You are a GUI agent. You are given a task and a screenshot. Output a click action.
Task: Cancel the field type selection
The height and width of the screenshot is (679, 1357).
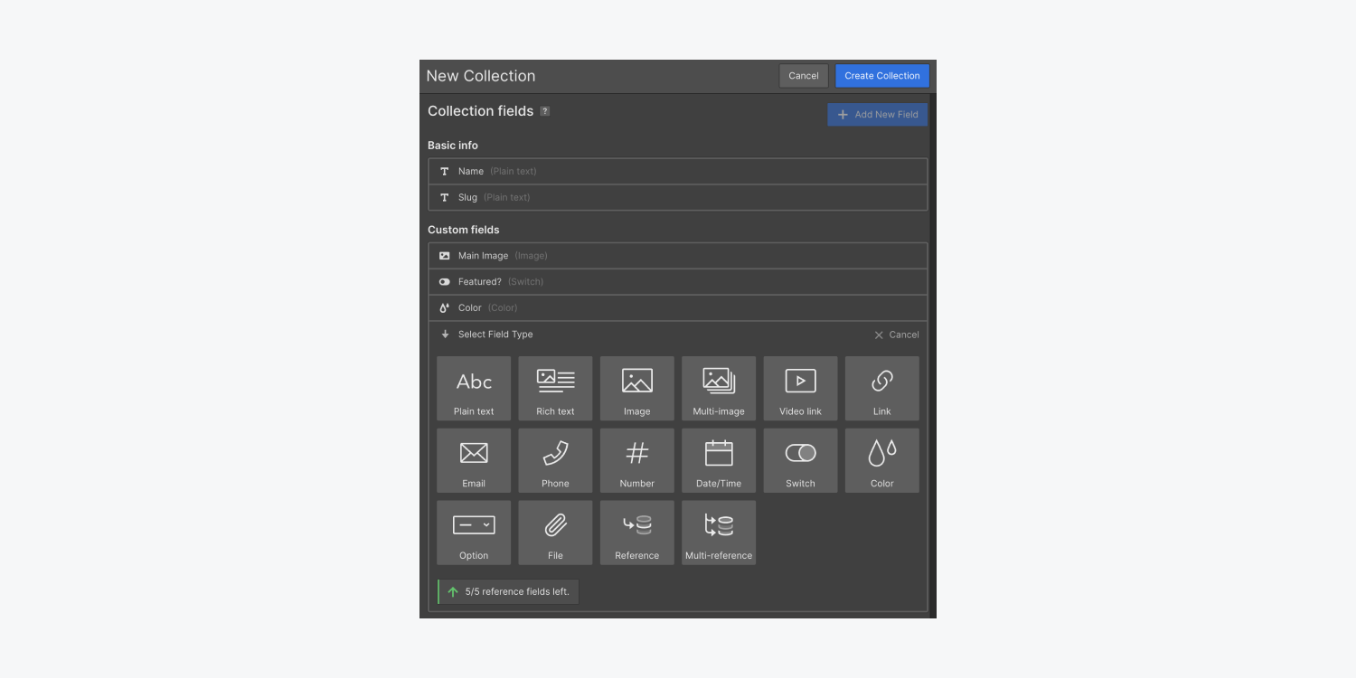tap(898, 334)
